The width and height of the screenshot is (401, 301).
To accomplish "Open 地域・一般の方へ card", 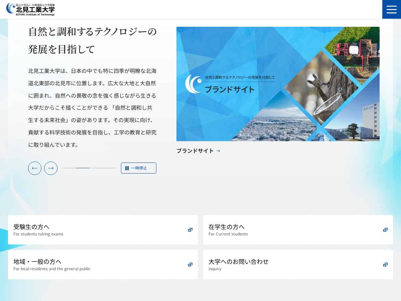I will coord(103,265).
